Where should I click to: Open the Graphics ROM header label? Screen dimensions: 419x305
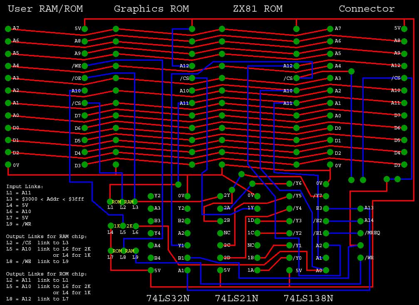point(152,8)
